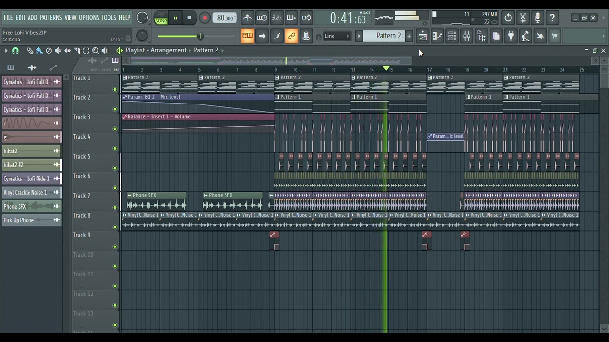Click the one-click audio recording microphone
This screenshot has height=342, width=609.
click(538, 18)
